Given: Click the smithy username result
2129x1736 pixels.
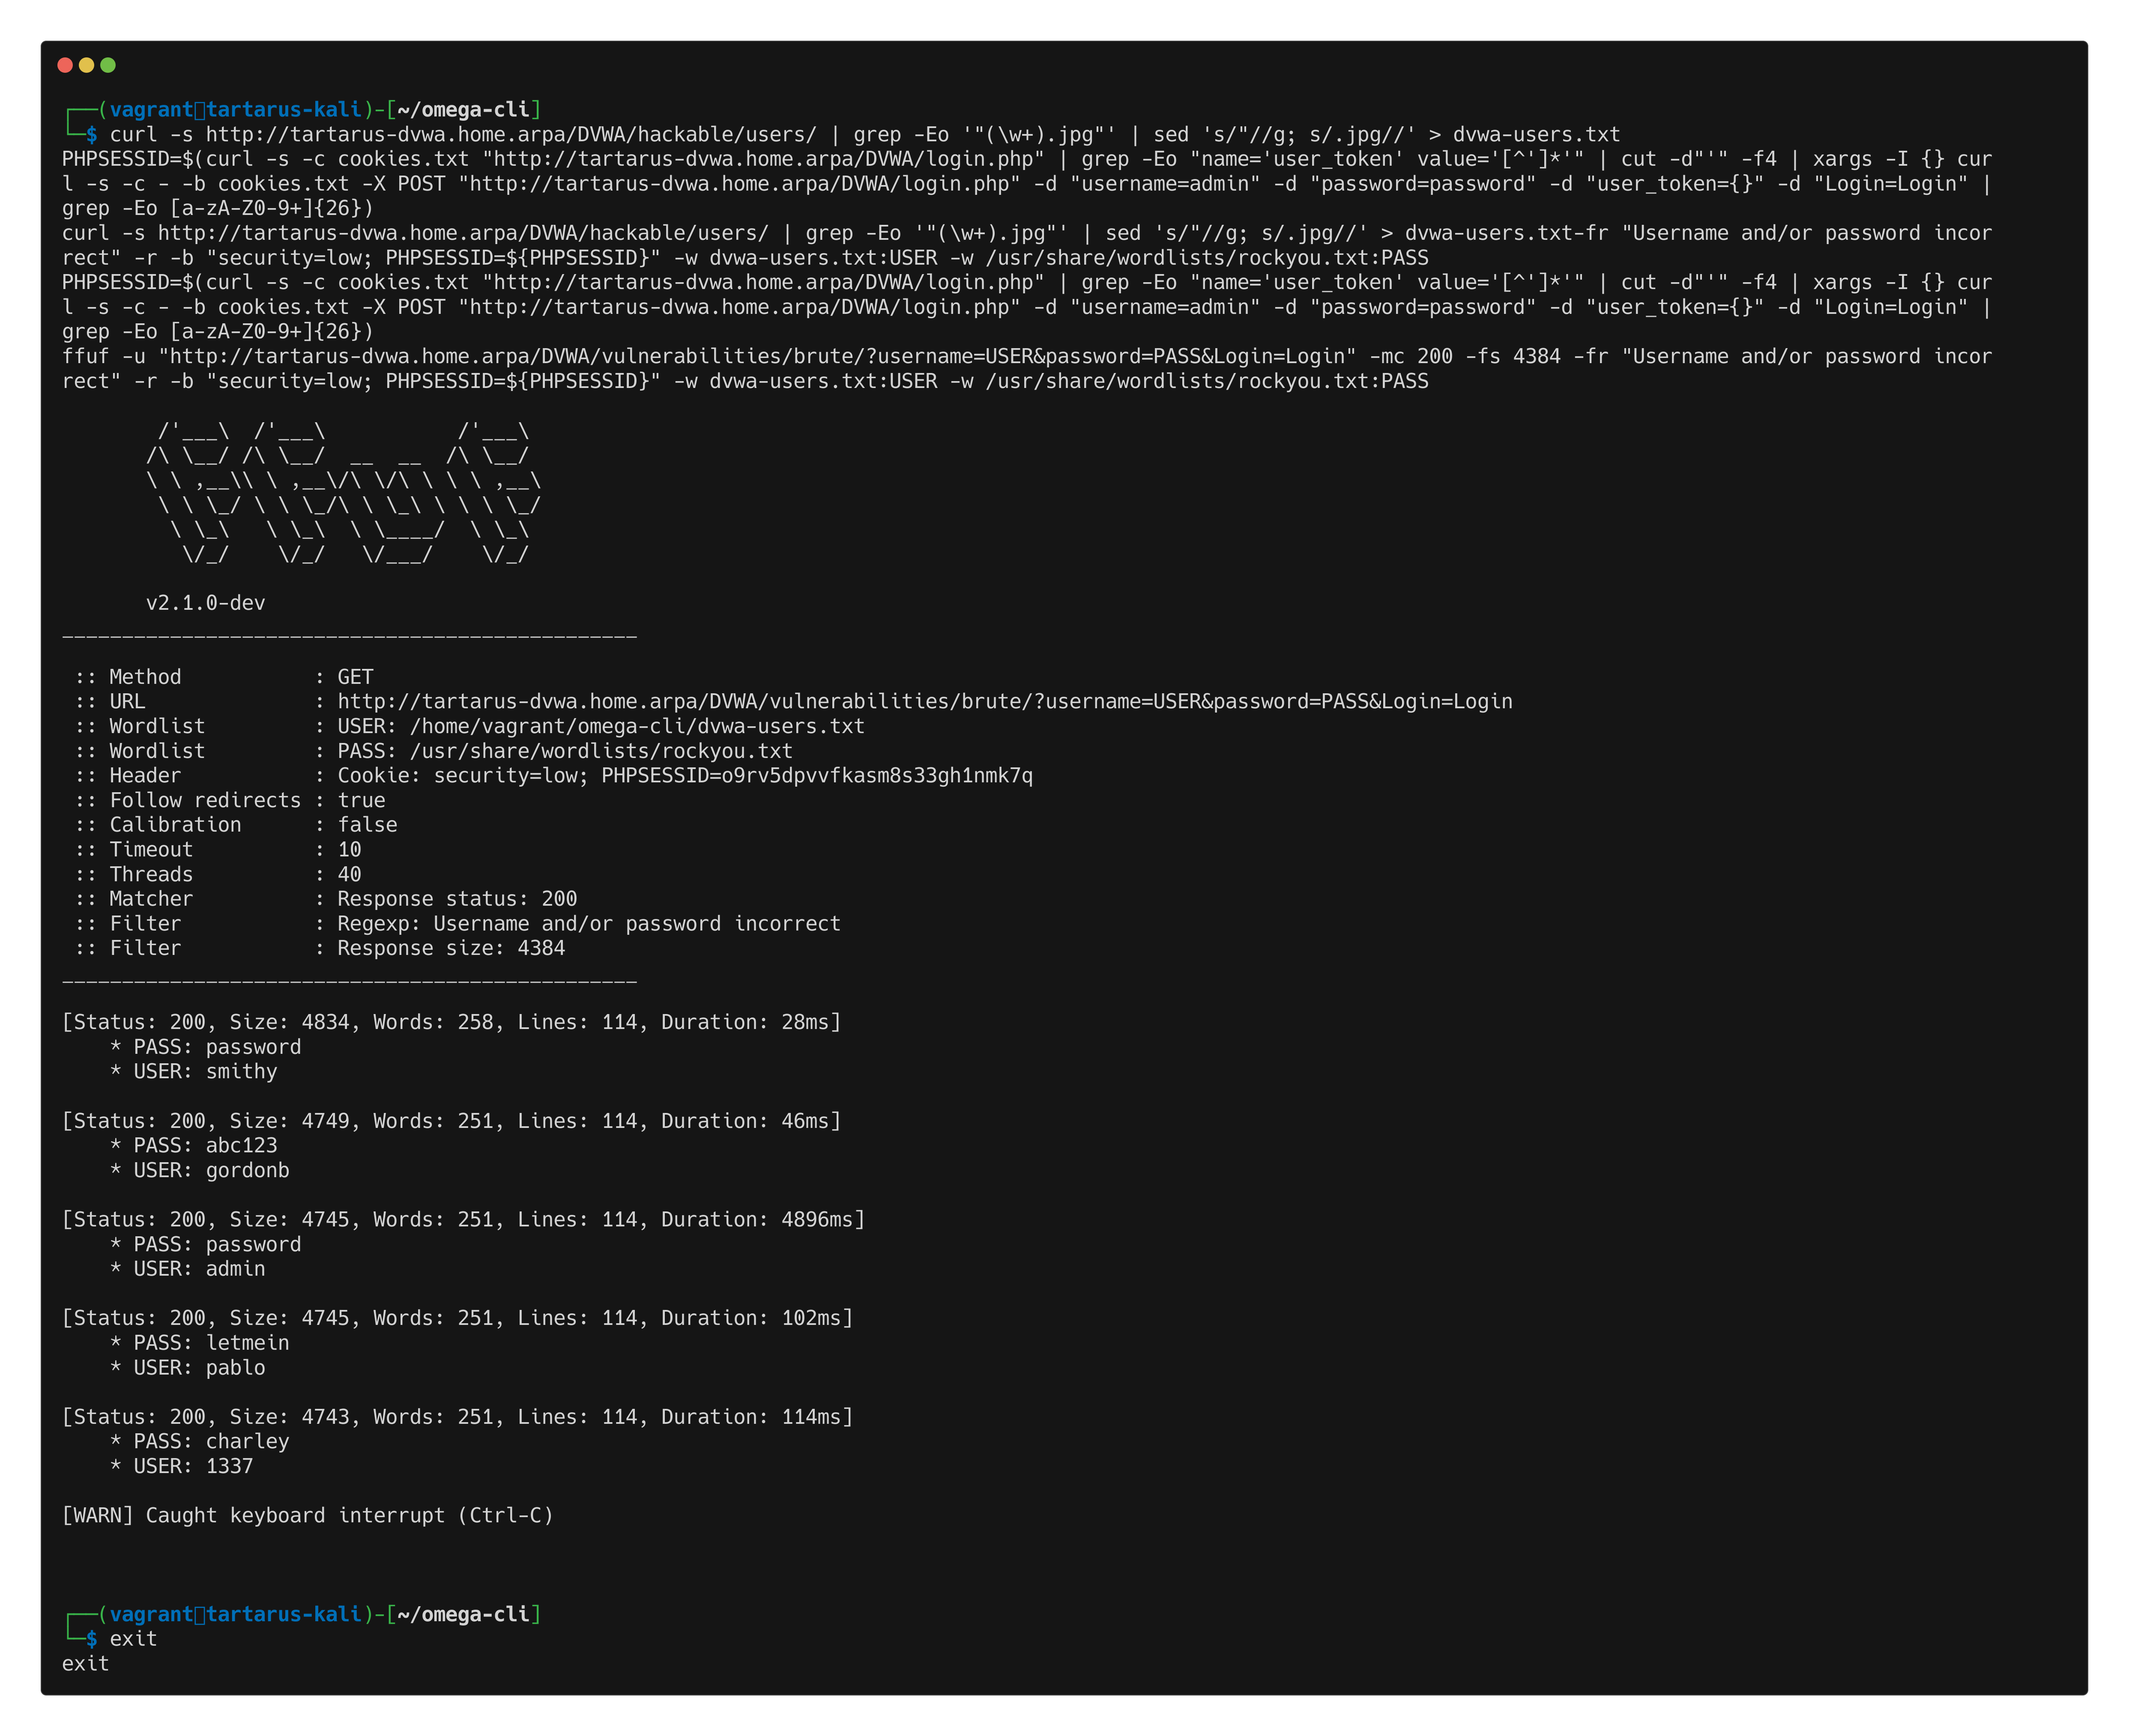Looking at the screenshot, I should (x=241, y=1072).
